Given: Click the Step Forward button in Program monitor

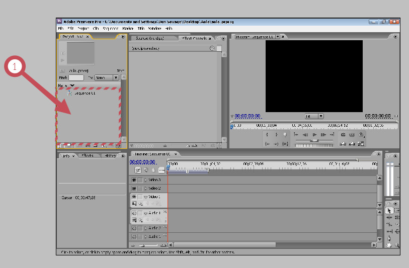Looking at the screenshot, I should point(323,135).
